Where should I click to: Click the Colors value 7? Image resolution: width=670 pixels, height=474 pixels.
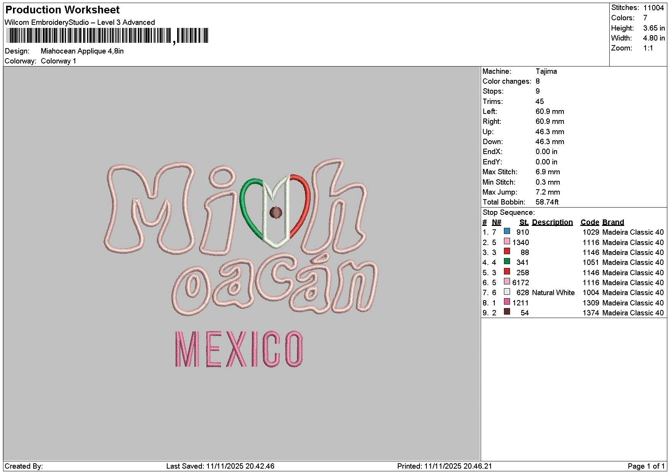point(645,18)
